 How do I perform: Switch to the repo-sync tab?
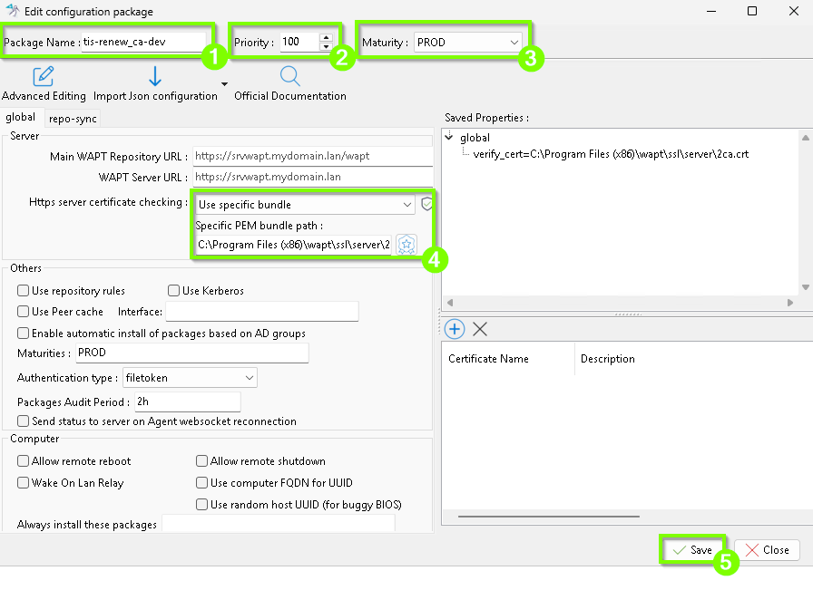(x=73, y=118)
